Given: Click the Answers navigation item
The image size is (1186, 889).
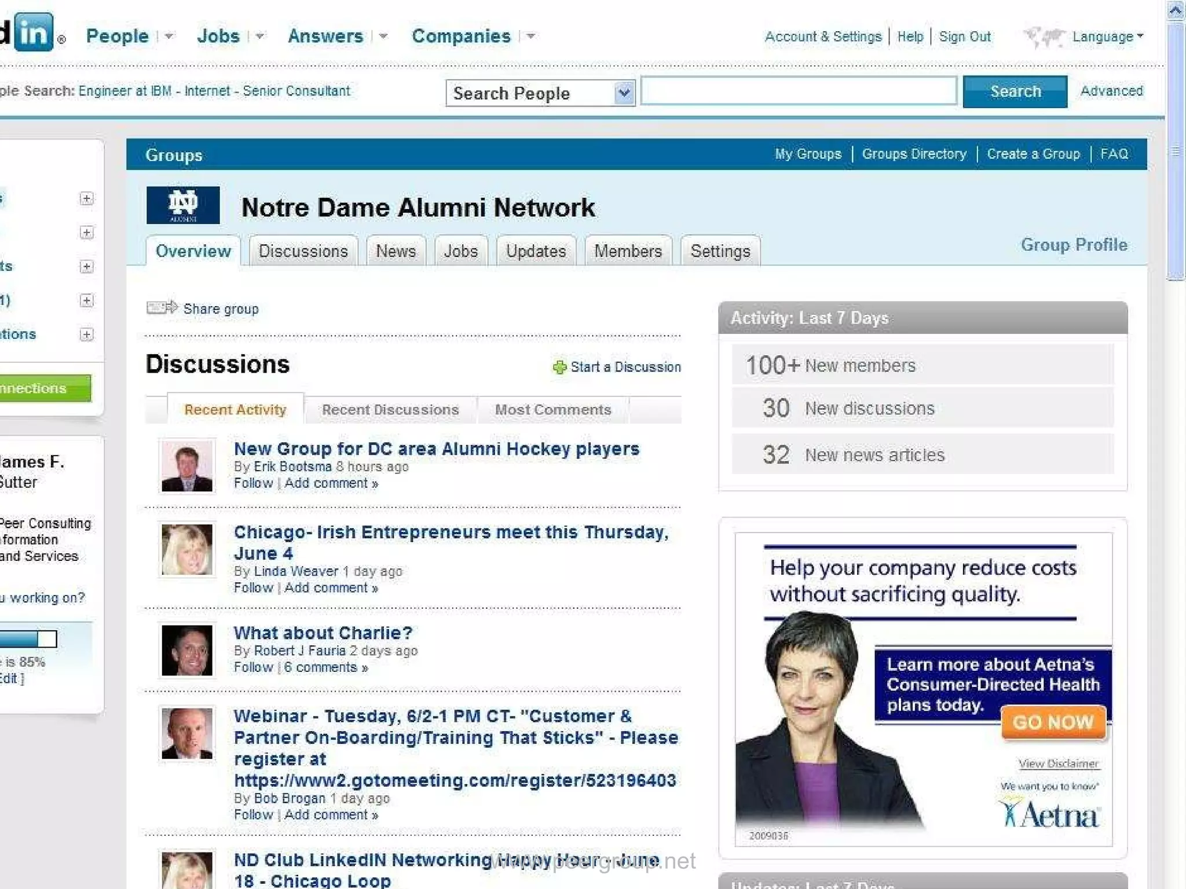Looking at the screenshot, I should [x=325, y=36].
